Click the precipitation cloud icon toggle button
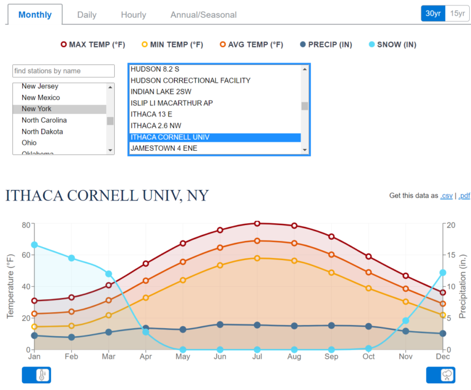This screenshot has width=471, height=390. [440, 375]
